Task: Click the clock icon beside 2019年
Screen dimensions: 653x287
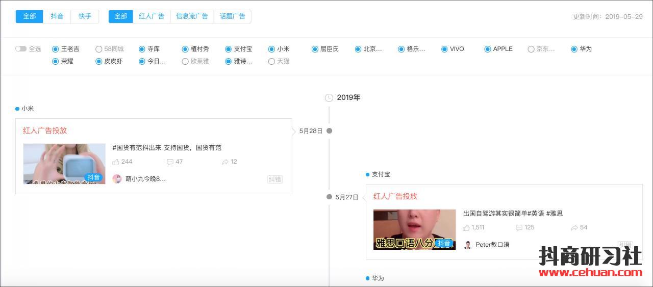Action: [329, 97]
